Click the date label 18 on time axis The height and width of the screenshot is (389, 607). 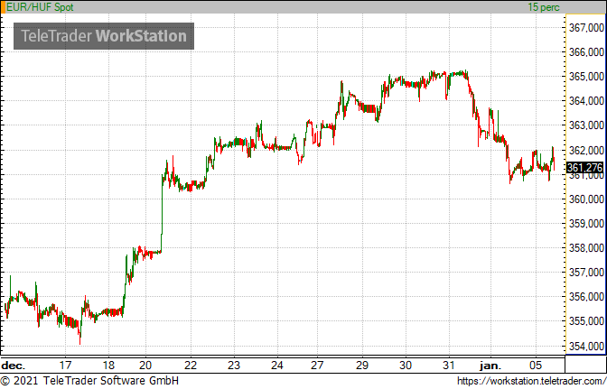108,365
